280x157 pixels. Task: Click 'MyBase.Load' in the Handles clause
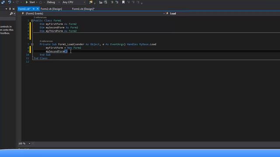pos(148,44)
